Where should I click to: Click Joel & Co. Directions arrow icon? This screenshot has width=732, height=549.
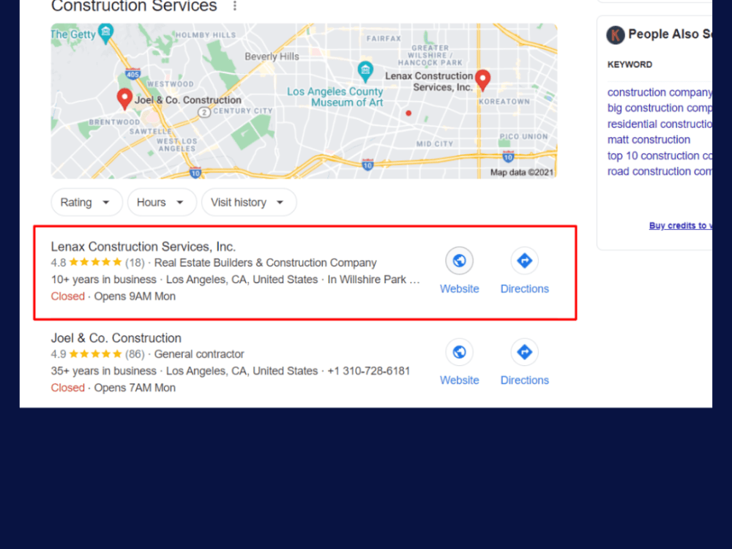pyautogui.click(x=524, y=352)
